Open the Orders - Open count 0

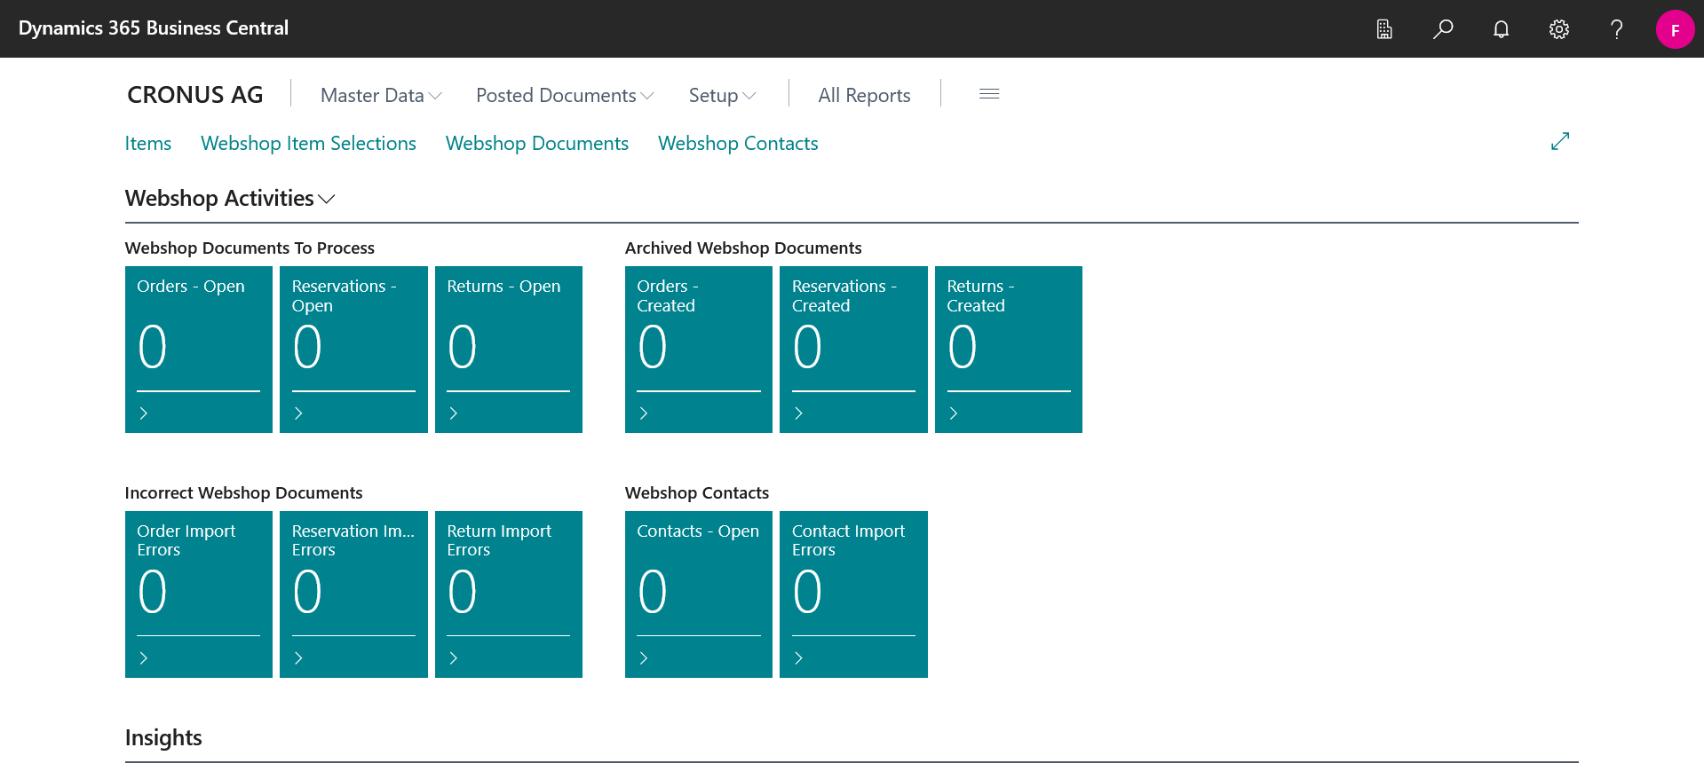tap(153, 347)
